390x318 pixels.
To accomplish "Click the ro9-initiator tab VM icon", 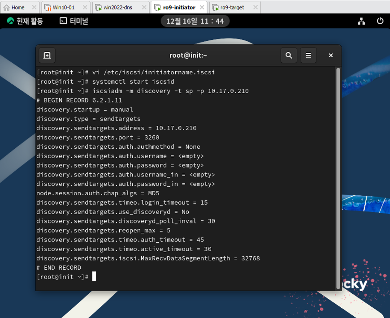I will click(x=158, y=8).
